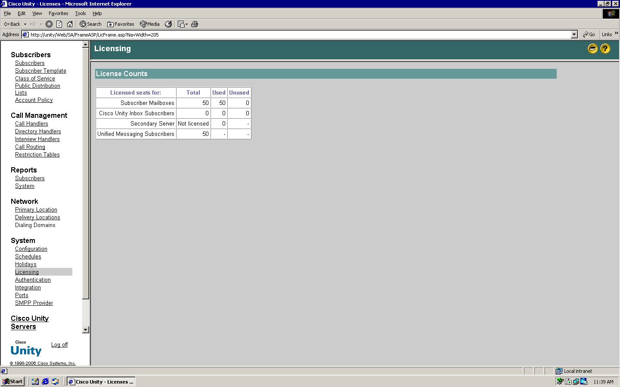Click the green HP tray icon
Image resolution: width=620 pixels, height=387 pixels.
pos(560,381)
